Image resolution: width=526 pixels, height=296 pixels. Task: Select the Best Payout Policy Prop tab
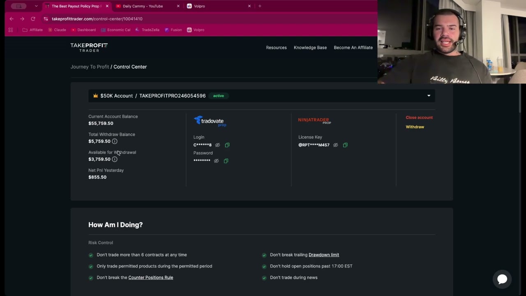click(x=76, y=6)
